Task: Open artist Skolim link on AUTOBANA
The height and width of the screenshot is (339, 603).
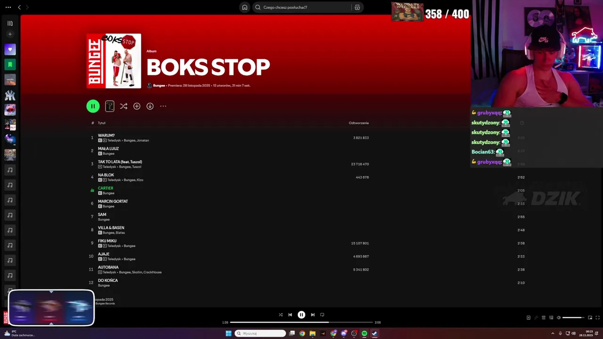Action: pos(137,272)
